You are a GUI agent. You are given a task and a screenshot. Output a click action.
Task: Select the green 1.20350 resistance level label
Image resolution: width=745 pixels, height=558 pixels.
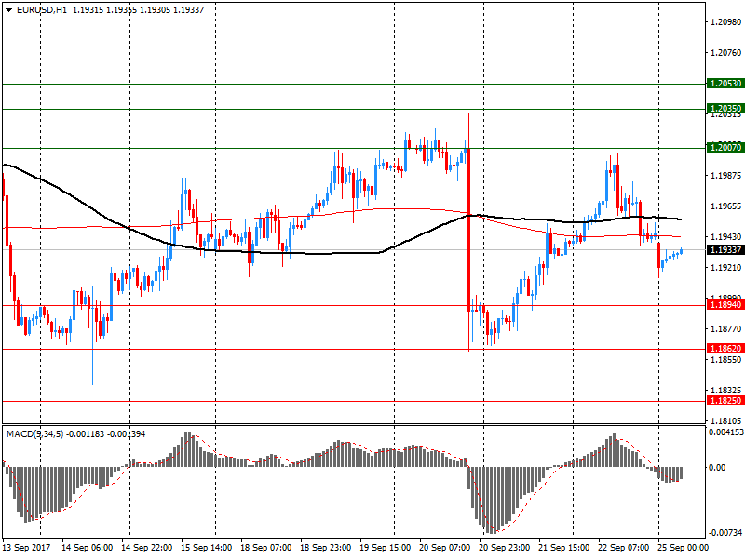pyautogui.click(x=725, y=109)
